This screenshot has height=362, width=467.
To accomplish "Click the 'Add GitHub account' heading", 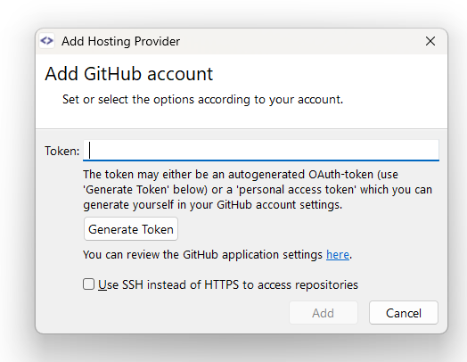I will point(129,74).
